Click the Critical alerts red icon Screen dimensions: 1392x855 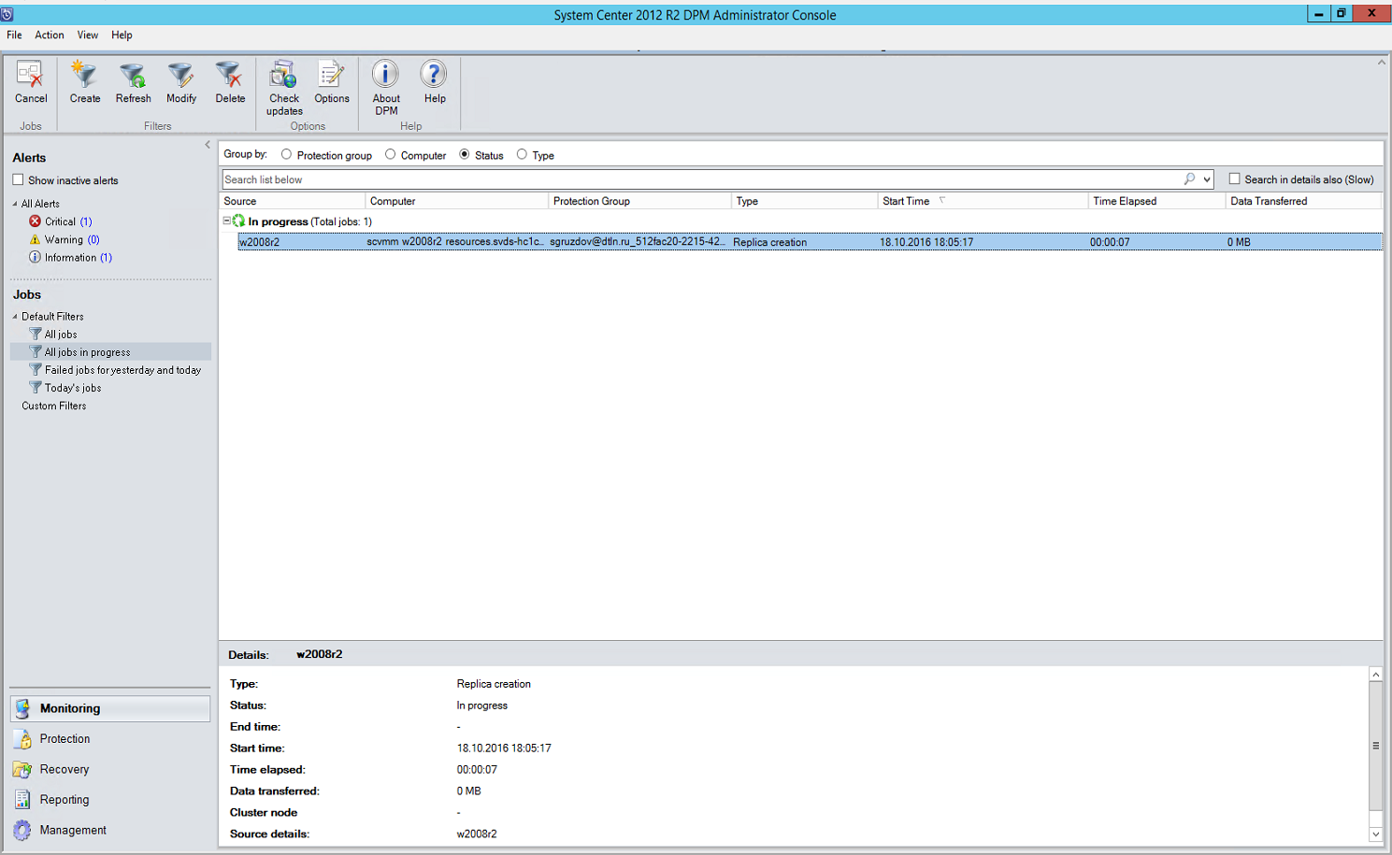pyautogui.click(x=36, y=221)
